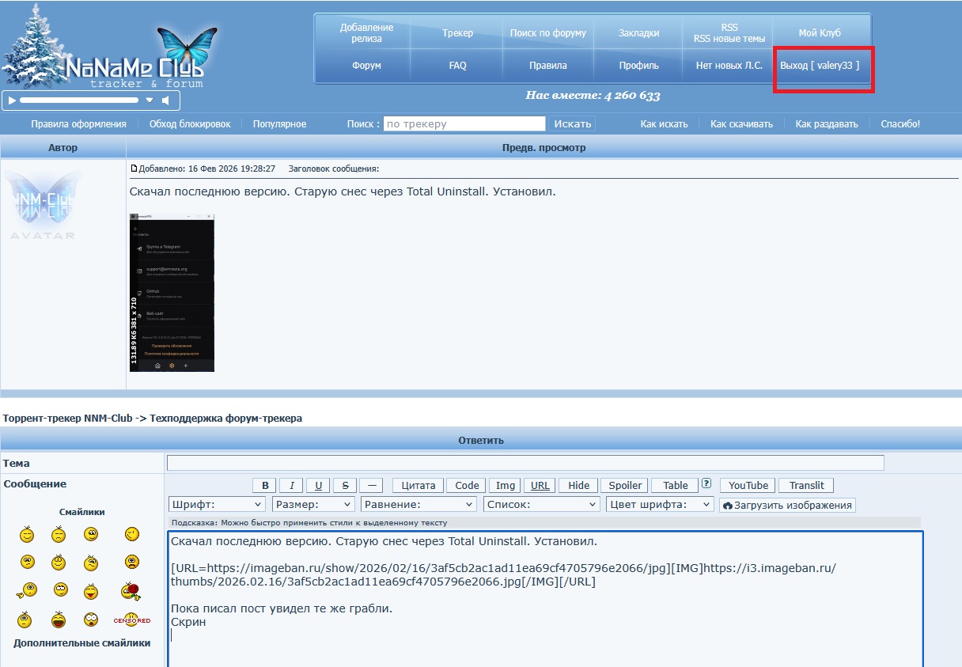
Task: Insert the censored smiley
Action: (x=131, y=620)
